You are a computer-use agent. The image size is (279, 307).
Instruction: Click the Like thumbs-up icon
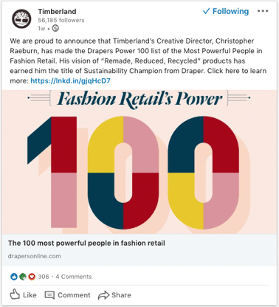[x=15, y=294]
